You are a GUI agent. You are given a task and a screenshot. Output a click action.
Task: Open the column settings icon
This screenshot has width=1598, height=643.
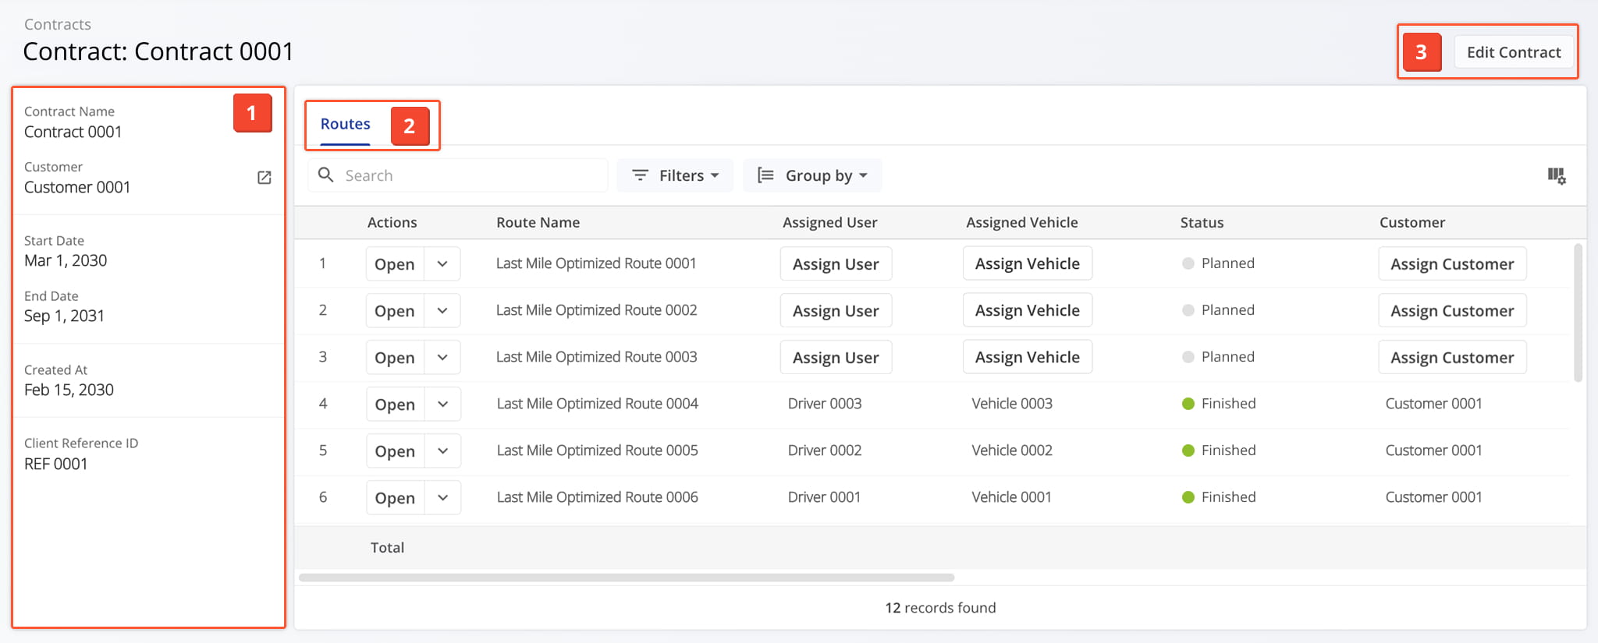1556,176
